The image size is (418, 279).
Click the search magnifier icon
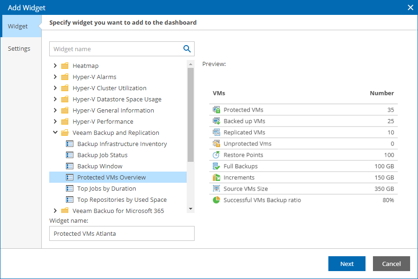point(187,49)
